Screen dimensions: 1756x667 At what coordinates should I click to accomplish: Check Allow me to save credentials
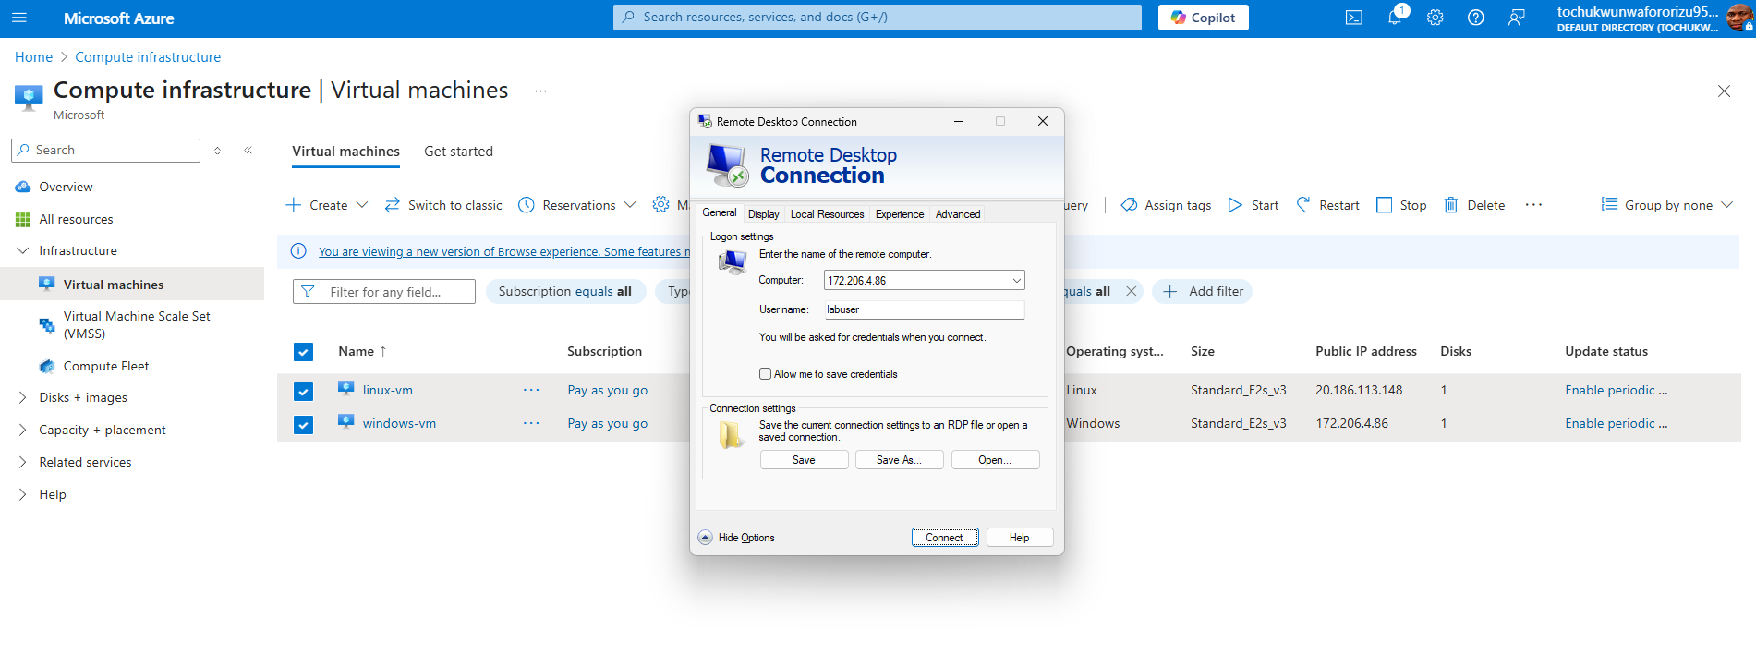[765, 374]
